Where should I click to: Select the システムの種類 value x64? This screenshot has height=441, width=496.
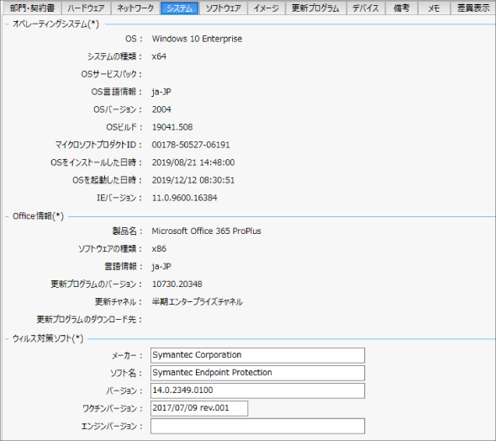pyautogui.click(x=159, y=56)
